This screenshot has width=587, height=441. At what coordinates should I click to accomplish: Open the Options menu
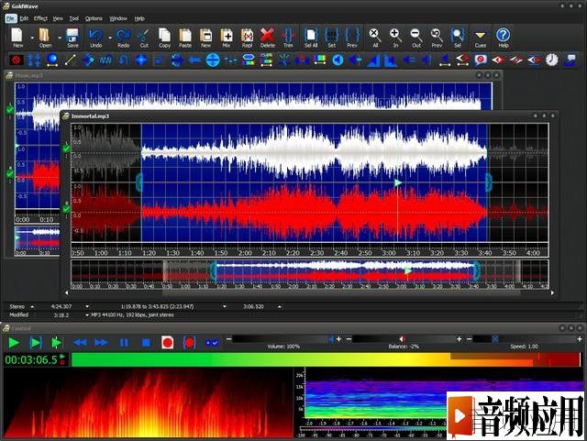[94, 18]
